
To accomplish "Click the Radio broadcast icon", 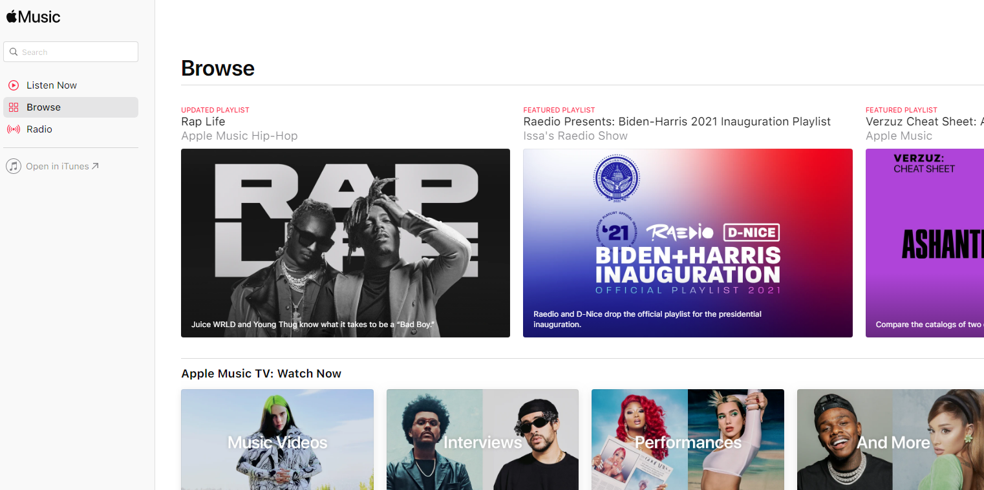I will pyautogui.click(x=14, y=129).
